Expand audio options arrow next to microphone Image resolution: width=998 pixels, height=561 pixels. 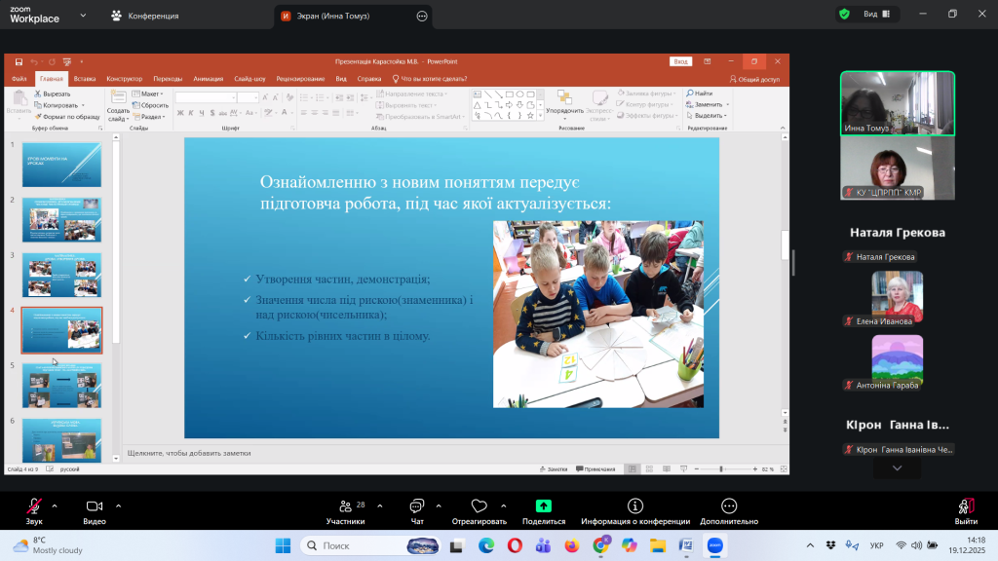tap(55, 505)
